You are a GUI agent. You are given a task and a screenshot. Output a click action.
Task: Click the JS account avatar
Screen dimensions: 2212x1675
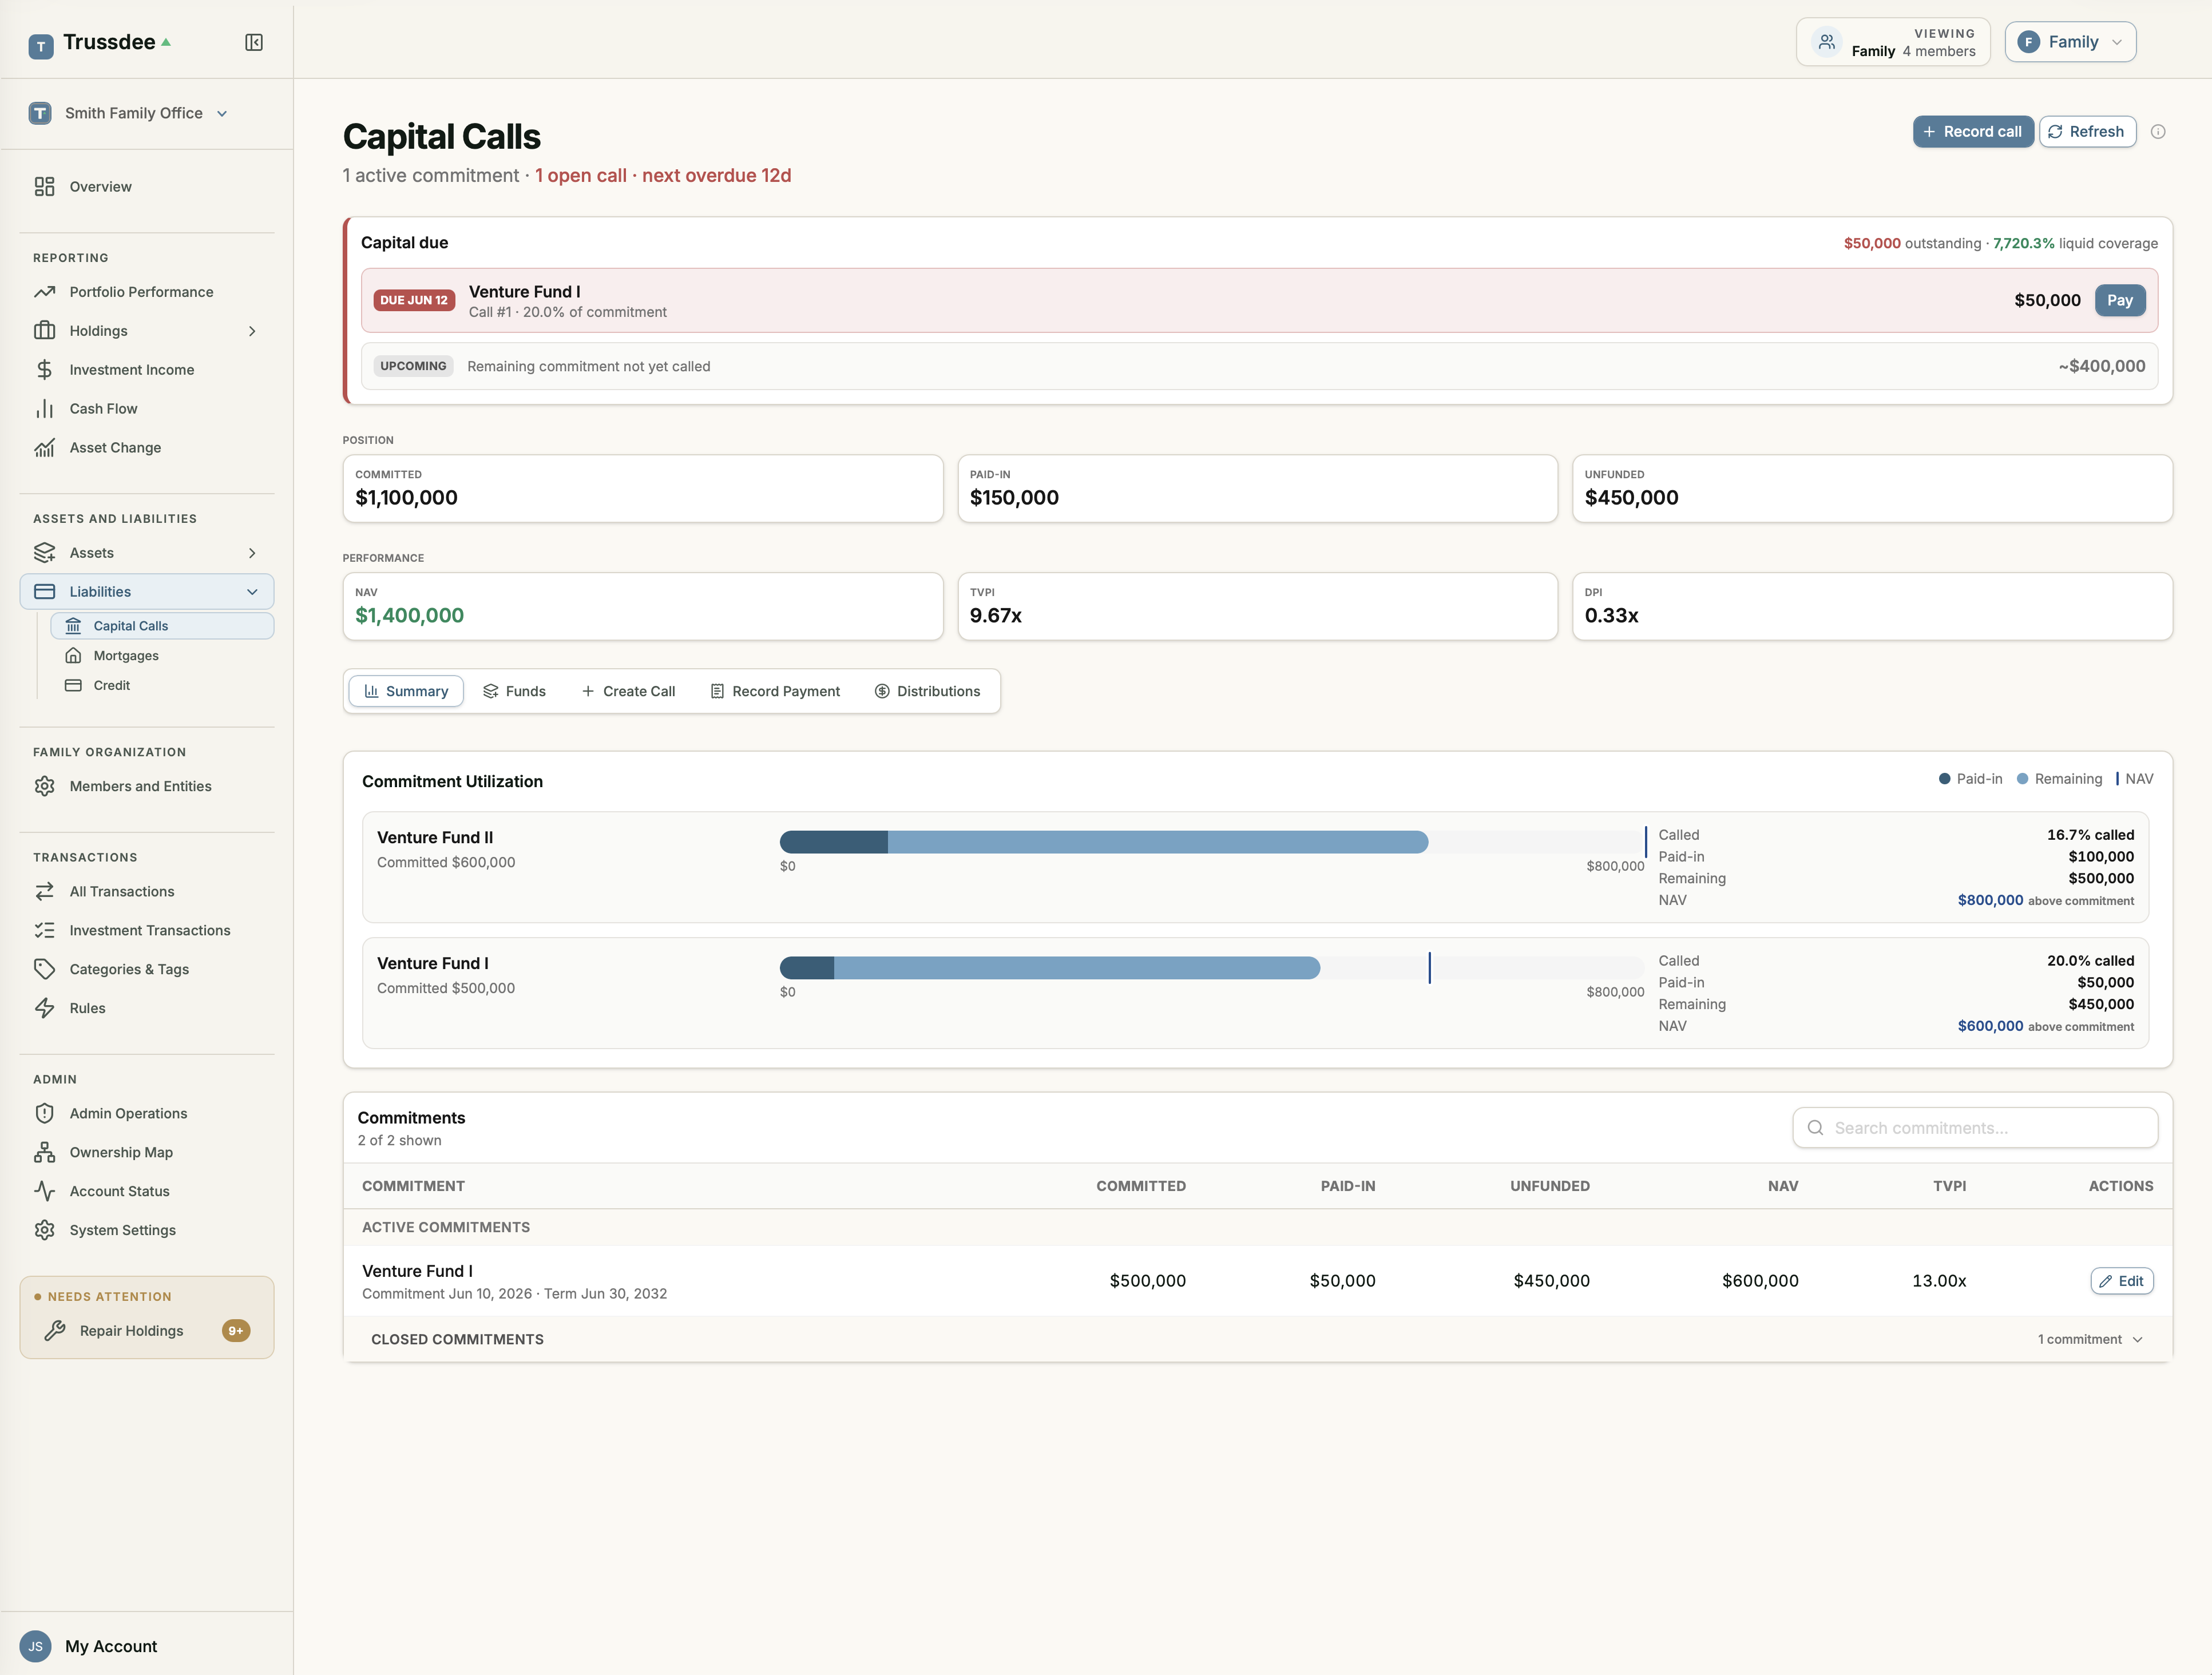(36, 1646)
